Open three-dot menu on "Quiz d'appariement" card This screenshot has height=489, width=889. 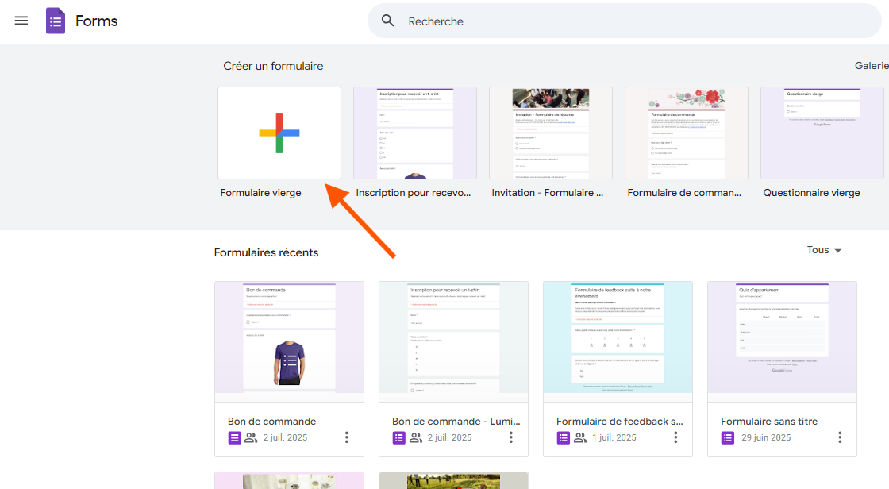[840, 437]
